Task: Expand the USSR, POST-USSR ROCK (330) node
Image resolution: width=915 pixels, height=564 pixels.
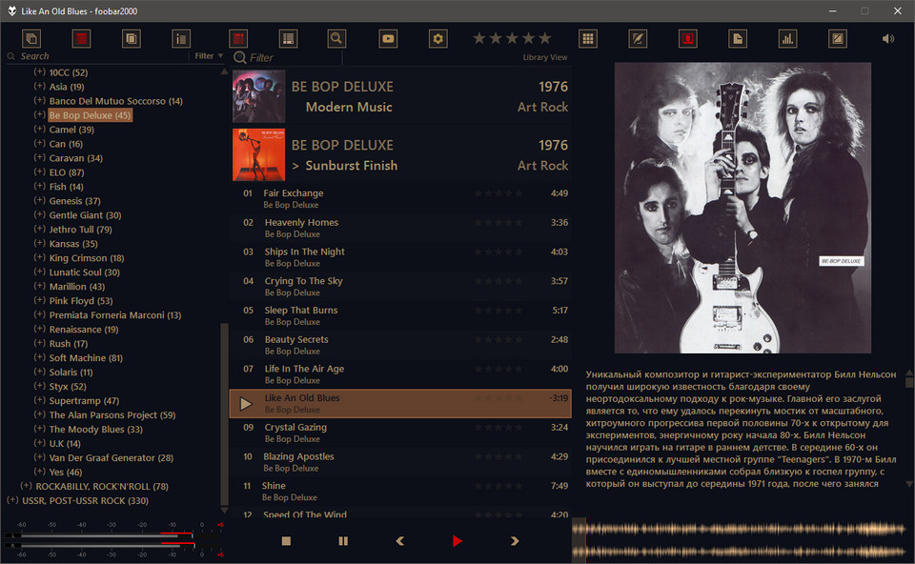Action: (12, 500)
